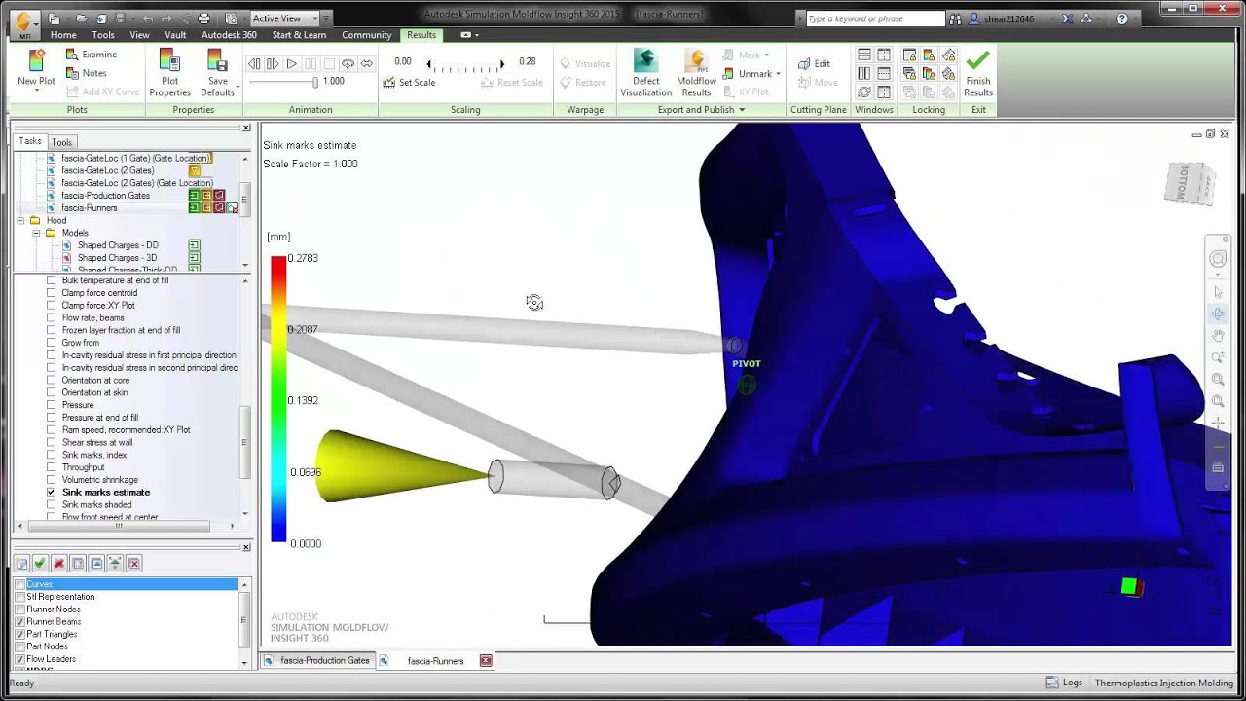Click the ViewCube in viewport
Viewport: 1246px width, 701px height.
tap(1189, 183)
